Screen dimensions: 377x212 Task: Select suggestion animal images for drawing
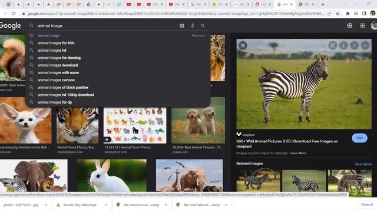click(x=117, y=58)
